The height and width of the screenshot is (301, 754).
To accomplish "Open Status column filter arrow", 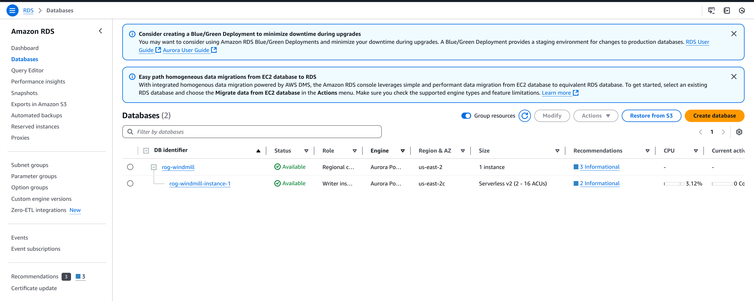I will point(306,151).
